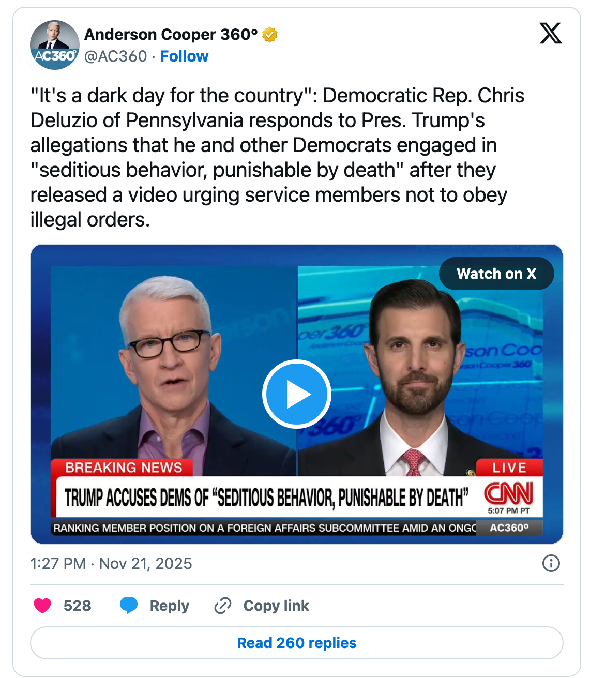The width and height of the screenshot is (590, 678).
Task: Click the Breaking News headline banner in video
Action: [266, 498]
